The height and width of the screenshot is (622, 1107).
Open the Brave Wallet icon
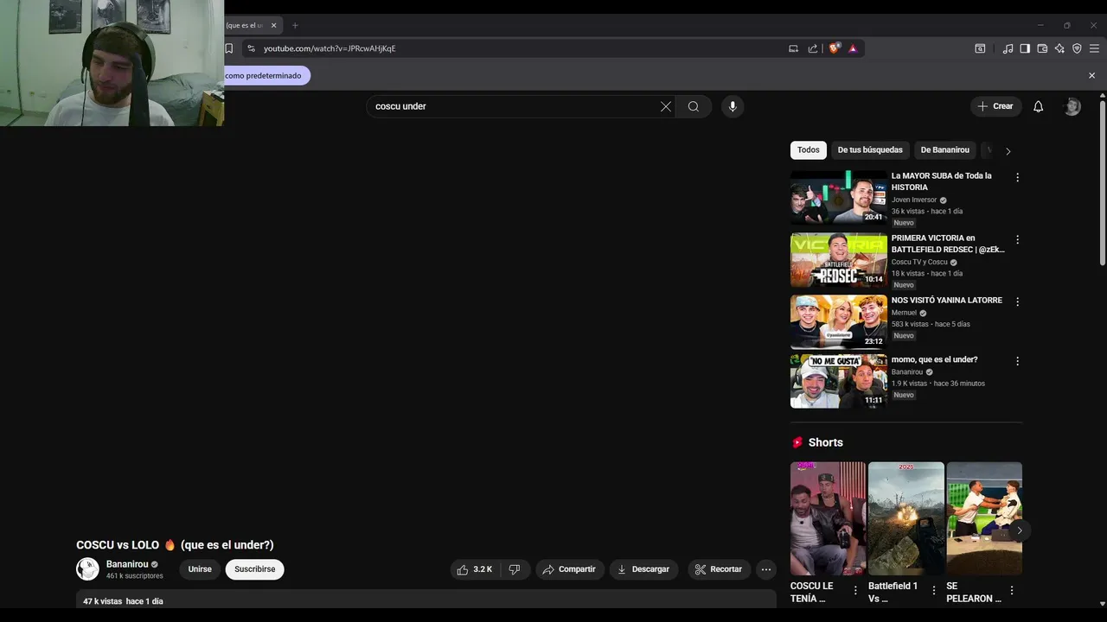[1042, 48]
